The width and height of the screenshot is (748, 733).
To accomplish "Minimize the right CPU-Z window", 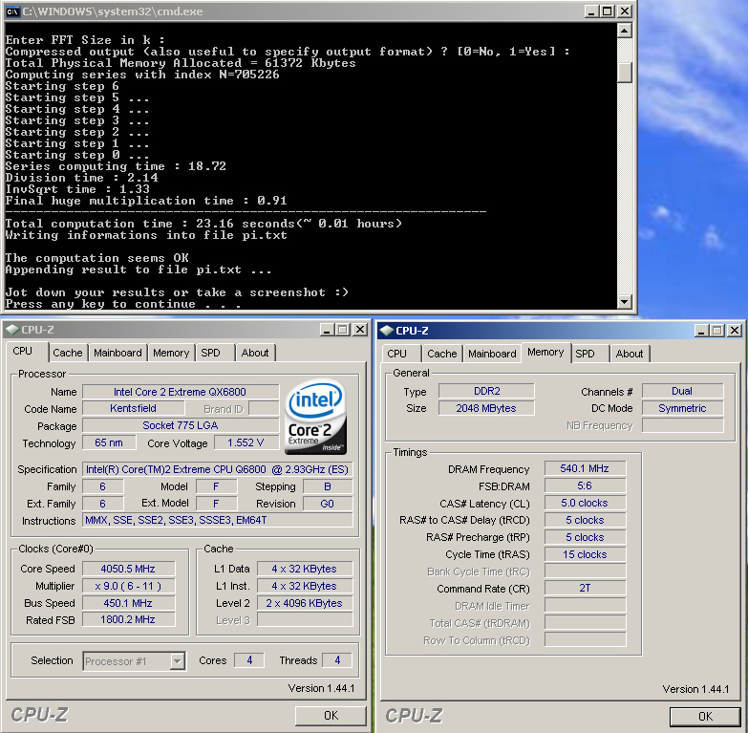I will pyautogui.click(x=701, y=331).
